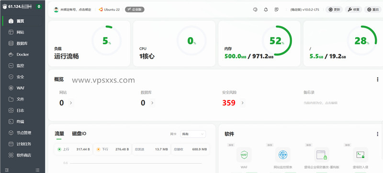The height and width of the screenshot is (173, 383).
Task: Open the 概览 overview three-dot menu
Action: pos(377,79)
